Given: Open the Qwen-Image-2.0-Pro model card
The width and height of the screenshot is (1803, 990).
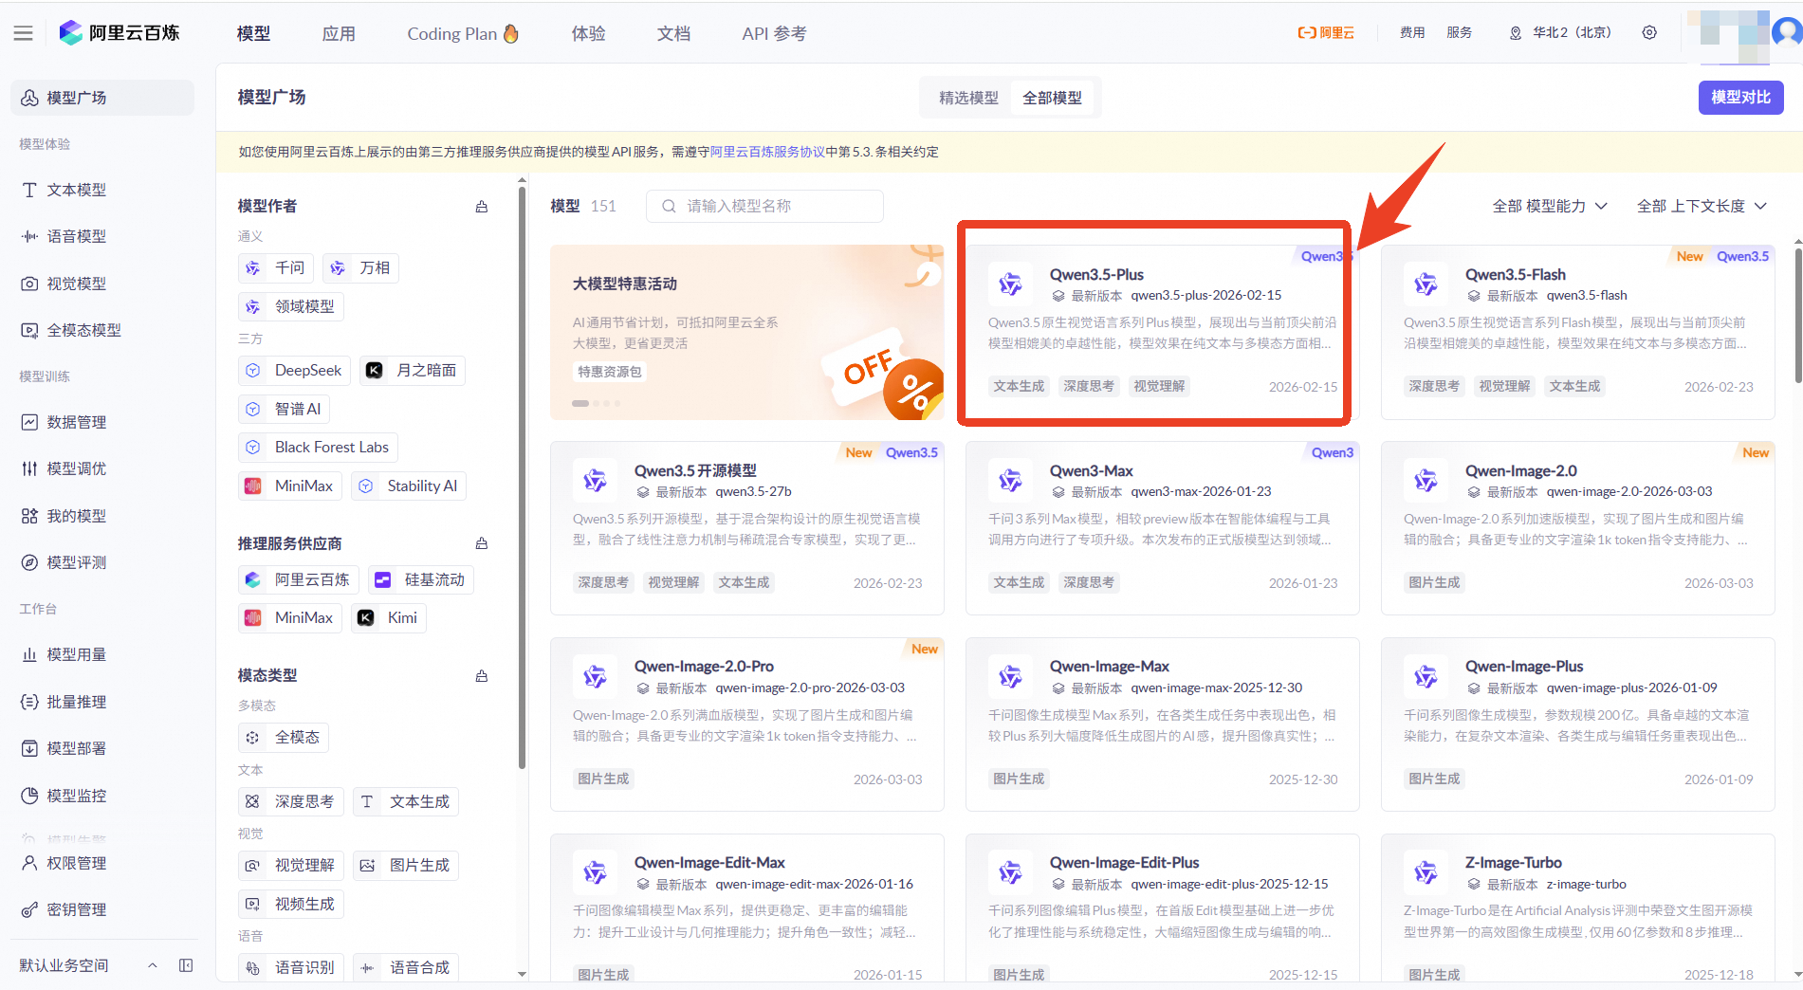Looking at the screenshot, I should coord(746,724).
